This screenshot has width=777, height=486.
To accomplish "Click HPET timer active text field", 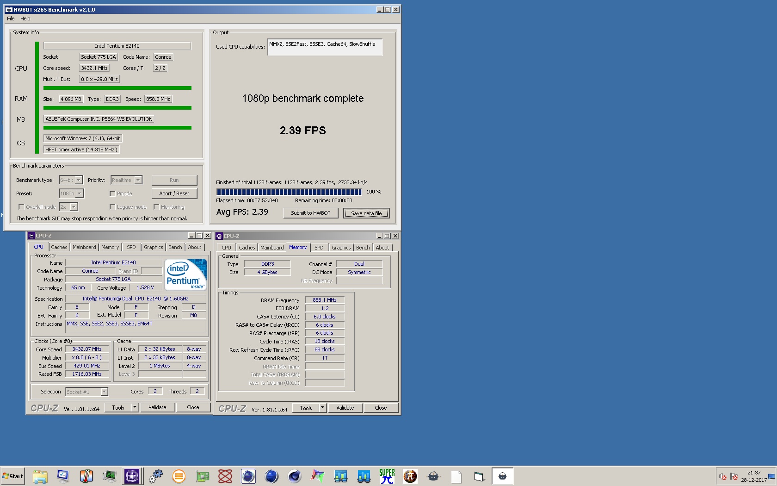I will [81, 150].
